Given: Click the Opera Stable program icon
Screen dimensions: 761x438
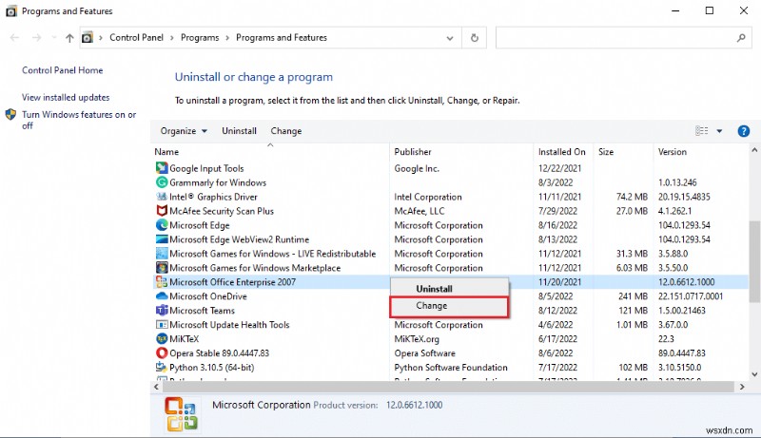Looking at the screenshot, I should tap(161, 353).
